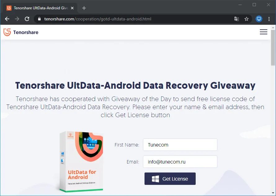Viewport: 276px width, 196px height.
Task: Open Chrome's three-dot menu
Action: [x=269, y=19]
